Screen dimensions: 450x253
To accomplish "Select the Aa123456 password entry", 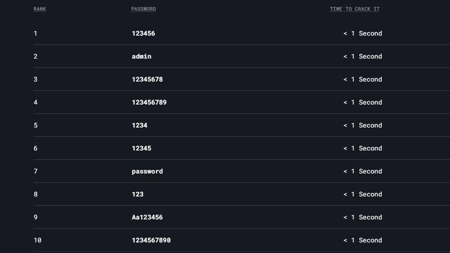I will pos(147,217).
